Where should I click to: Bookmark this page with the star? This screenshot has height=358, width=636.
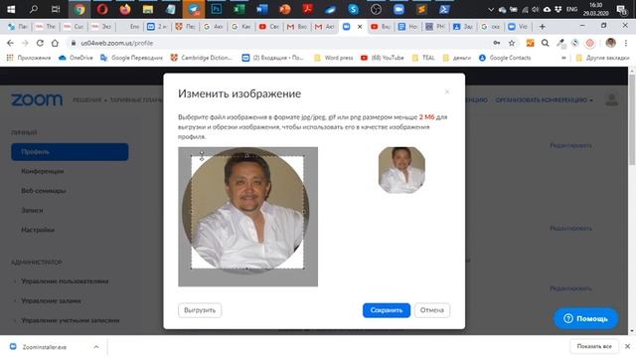(x=512, y=43)
